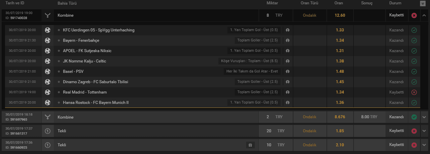Expand the Tekli bet with odds 2.10
The image size is (430, 154).
[424, 145]
